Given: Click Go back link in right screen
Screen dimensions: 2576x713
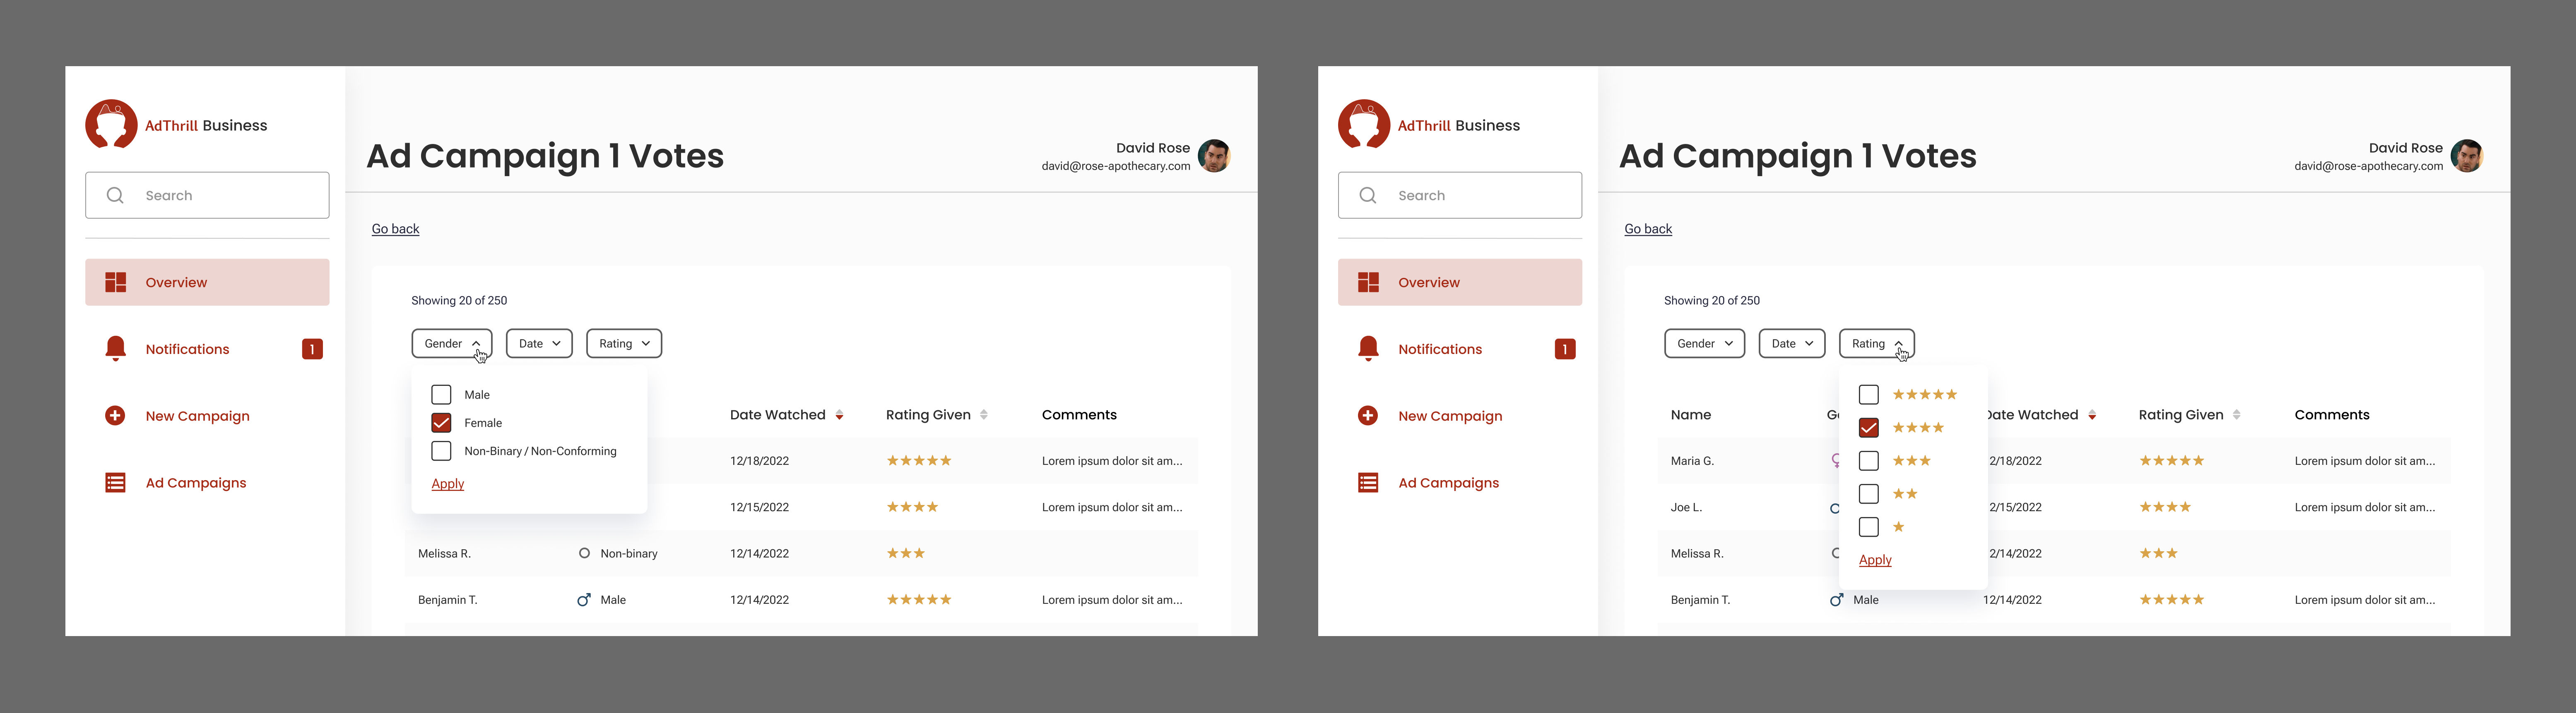Looking at the screenshot, I should [1648, 229].
